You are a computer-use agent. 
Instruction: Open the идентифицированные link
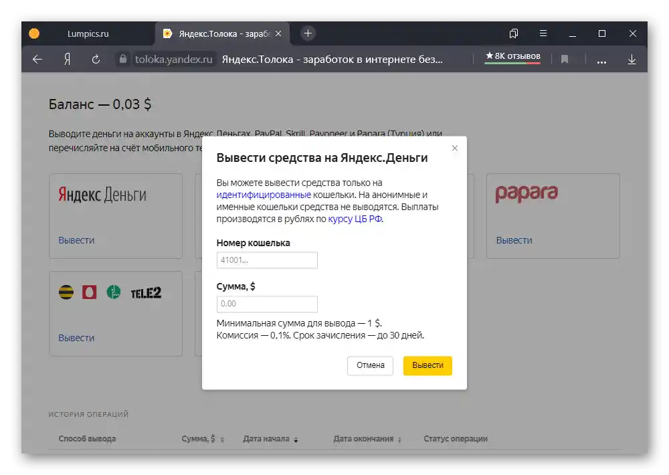coord(263,195)
